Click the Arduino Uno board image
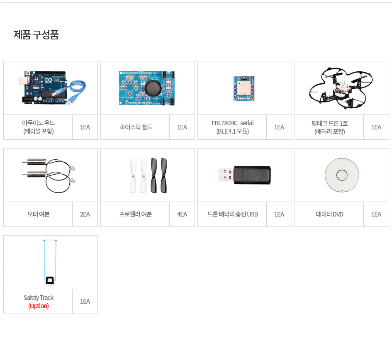The image size is (392, 348). pyautogui.click(x=53, y=88)
